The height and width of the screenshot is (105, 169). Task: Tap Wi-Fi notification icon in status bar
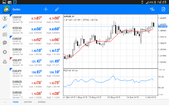pos(15,2)
